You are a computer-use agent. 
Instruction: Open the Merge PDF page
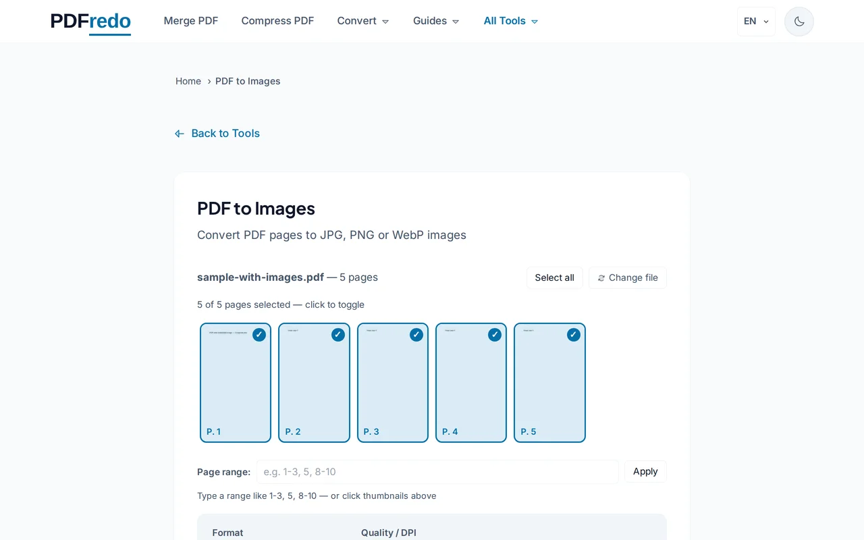tap(191, 21)
